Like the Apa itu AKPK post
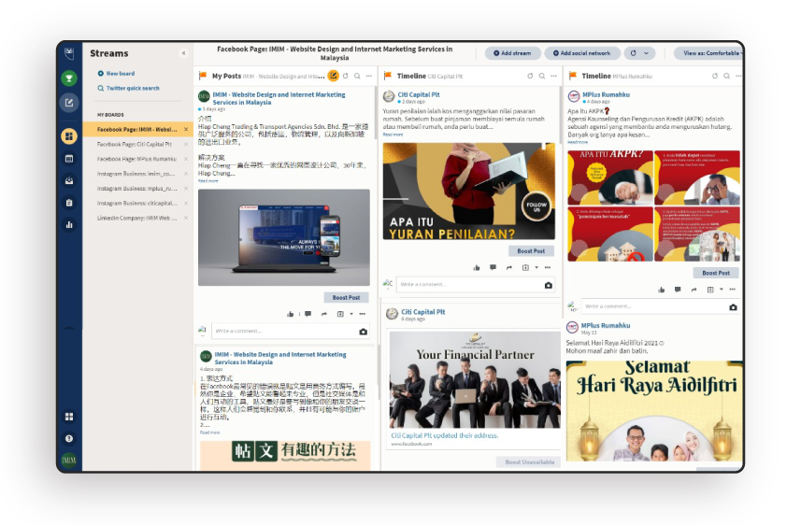801x525 pixels. click(x=662, y=290)
